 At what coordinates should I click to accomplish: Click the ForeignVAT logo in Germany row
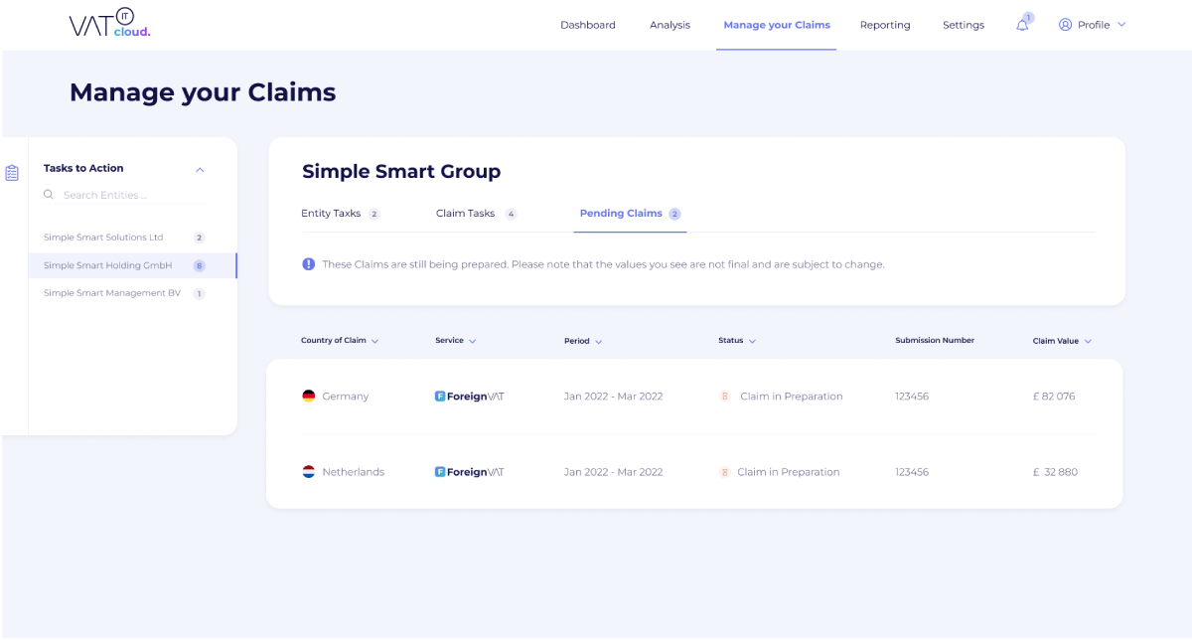(470, 397)
